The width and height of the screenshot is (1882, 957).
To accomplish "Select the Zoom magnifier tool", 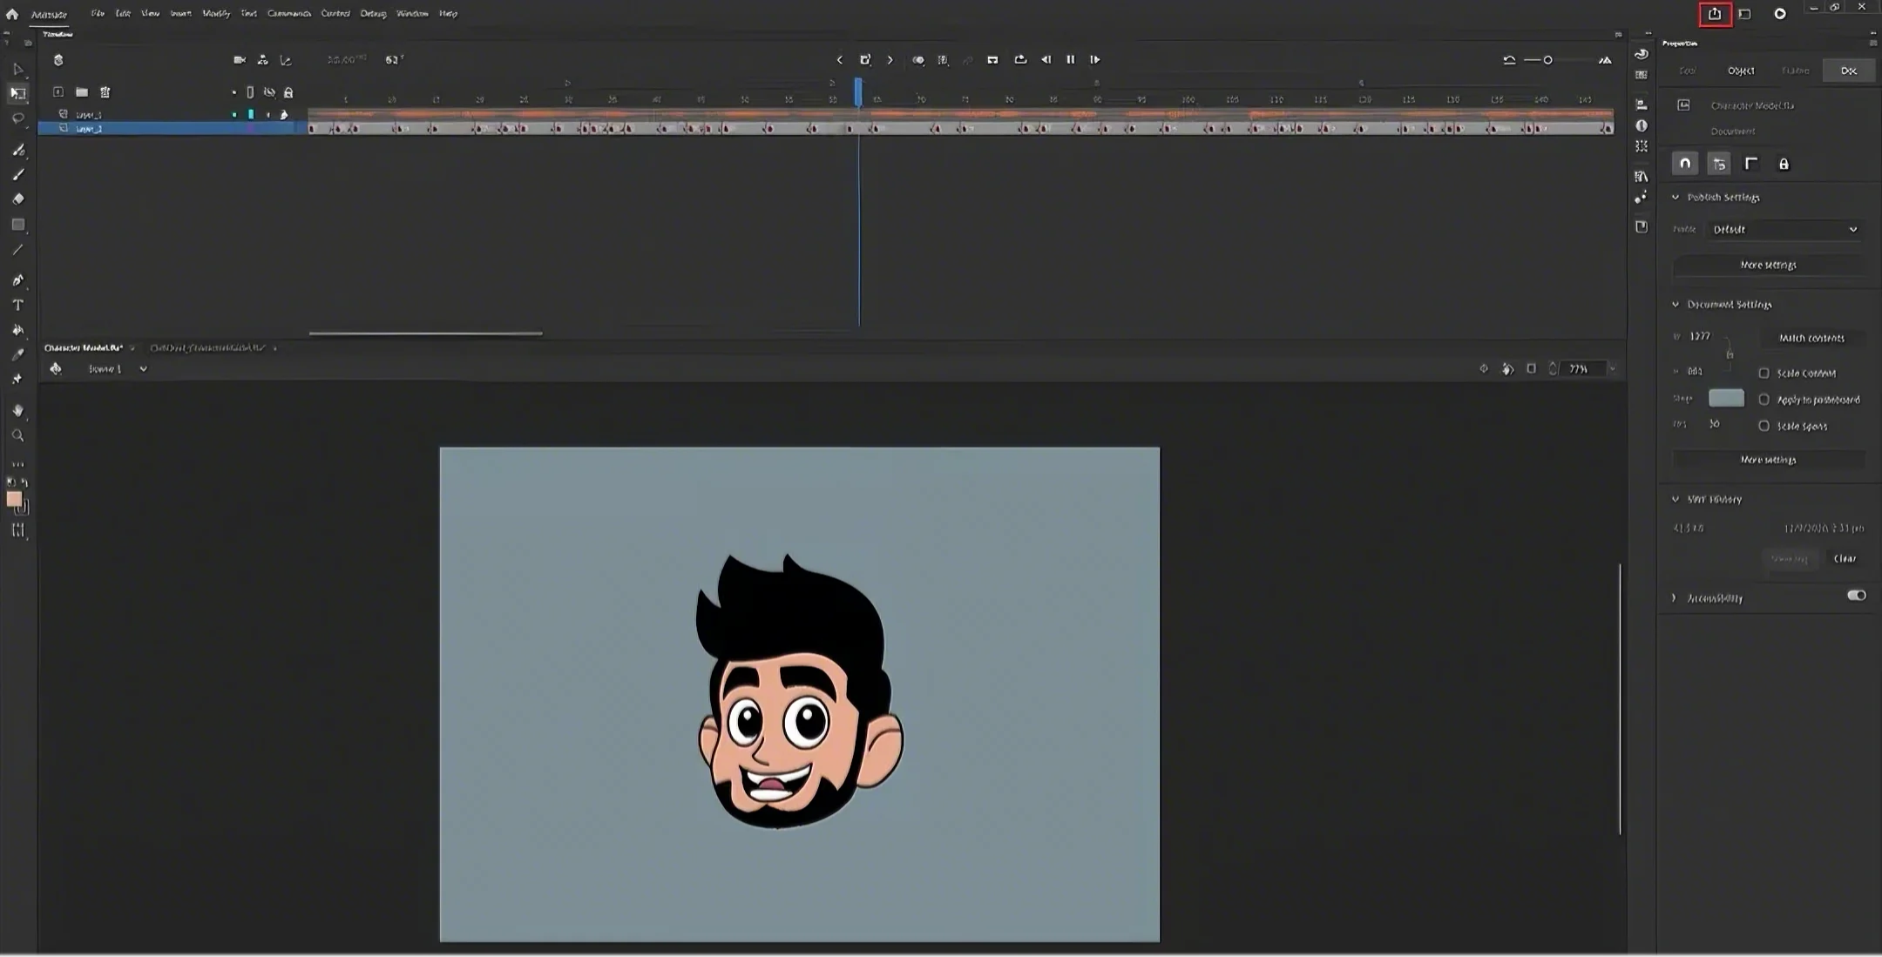I will [x=17, y=435].
